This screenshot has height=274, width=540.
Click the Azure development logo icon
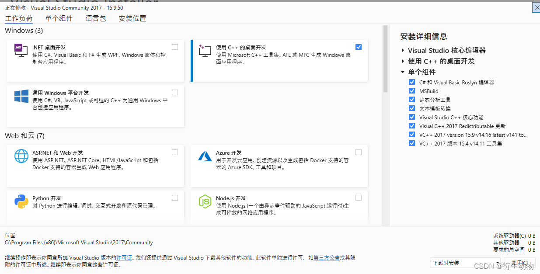205,156
